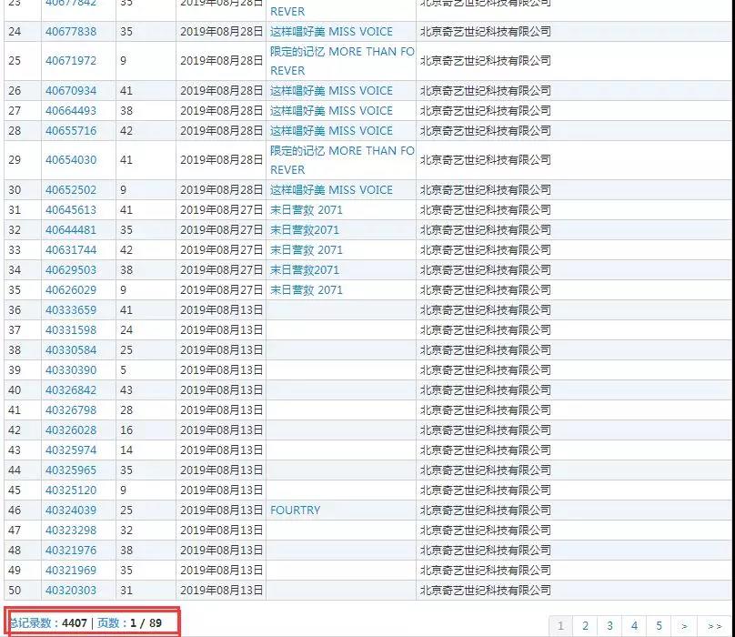Open registration number 40644481

pos(71,230)
